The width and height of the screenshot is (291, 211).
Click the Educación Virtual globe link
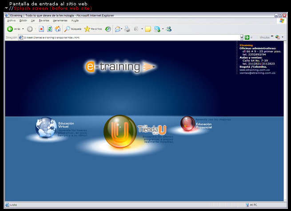pos(46,127)
